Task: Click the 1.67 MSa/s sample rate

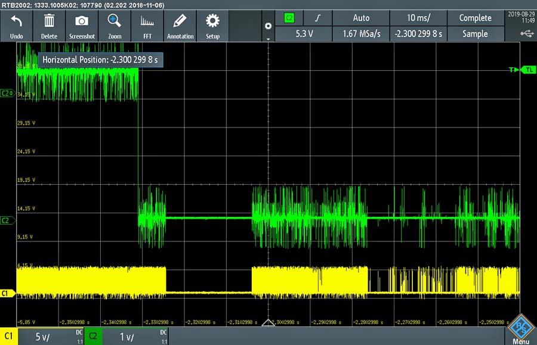Action: 361,34
